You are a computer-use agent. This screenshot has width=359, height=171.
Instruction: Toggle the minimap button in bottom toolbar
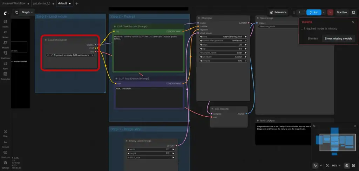tap(347, 165)
